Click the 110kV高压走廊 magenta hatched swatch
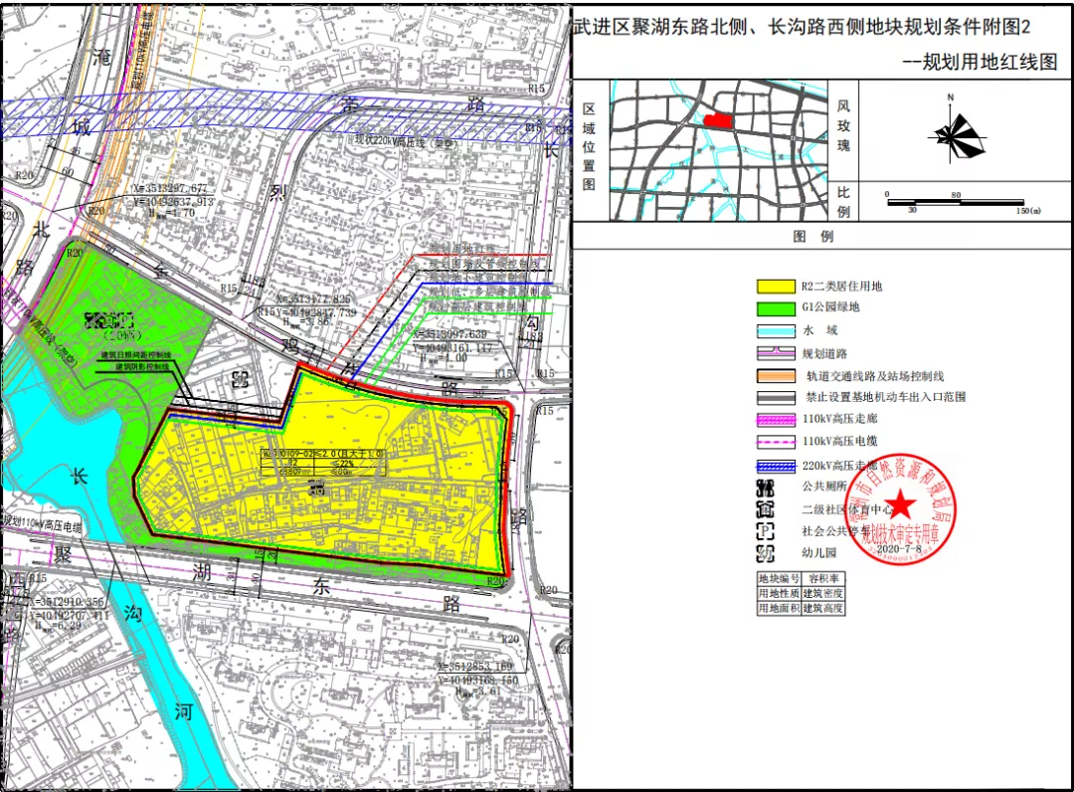Viewport: 1074px width, 792px height. 776,419
